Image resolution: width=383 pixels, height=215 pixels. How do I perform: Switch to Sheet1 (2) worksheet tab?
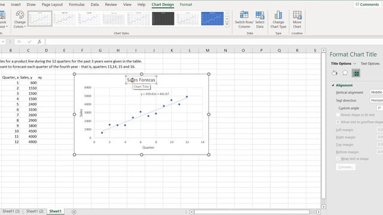(x=35, y=211)
